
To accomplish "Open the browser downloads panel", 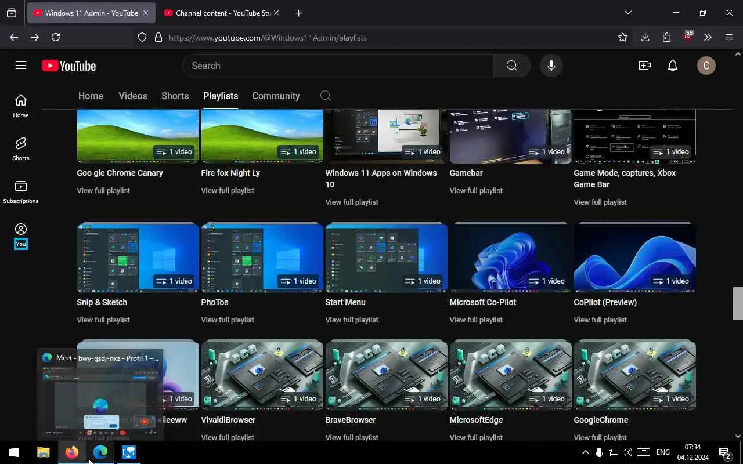I will pyautogui.click(x=645, y=37).
